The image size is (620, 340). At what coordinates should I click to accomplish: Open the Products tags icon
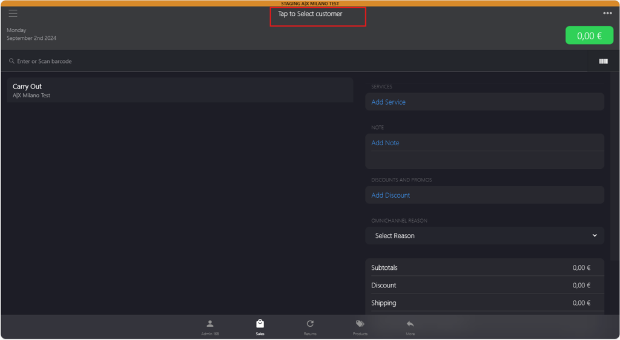click(x=360, y=324)
